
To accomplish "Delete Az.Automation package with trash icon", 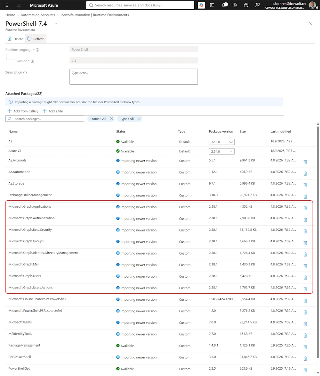I will (x=305, y=173).
